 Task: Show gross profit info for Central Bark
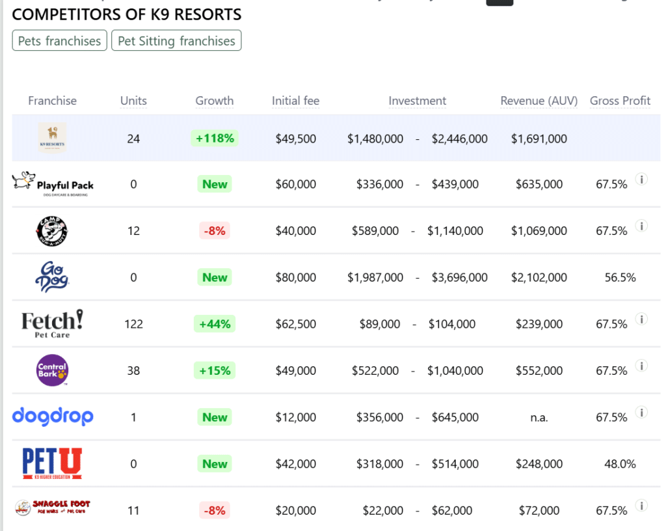641,365
